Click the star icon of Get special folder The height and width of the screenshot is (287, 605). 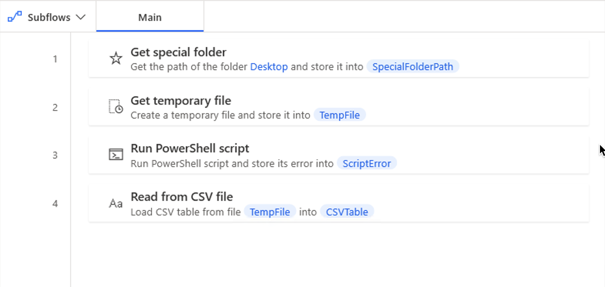tap(116, 58)
